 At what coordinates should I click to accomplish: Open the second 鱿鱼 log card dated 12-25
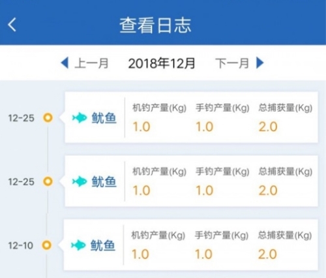coord(191,181)
